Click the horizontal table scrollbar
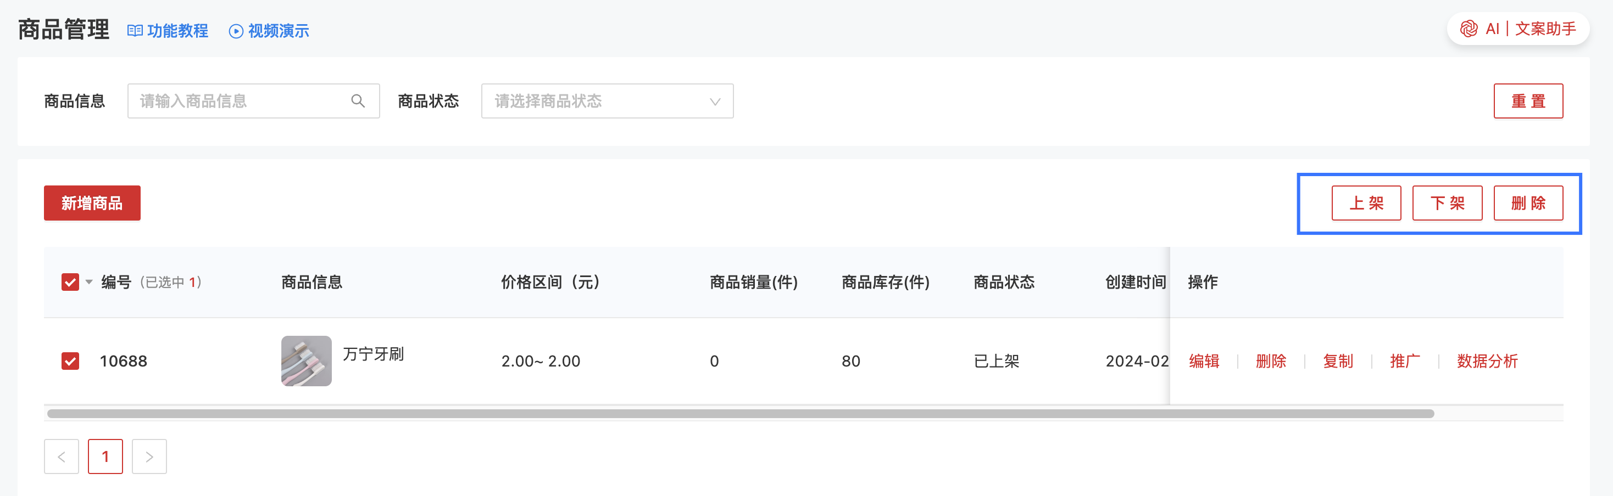The width and height of the screenshot is (1613, 496). pyautogui.click(x=739, y=414)
